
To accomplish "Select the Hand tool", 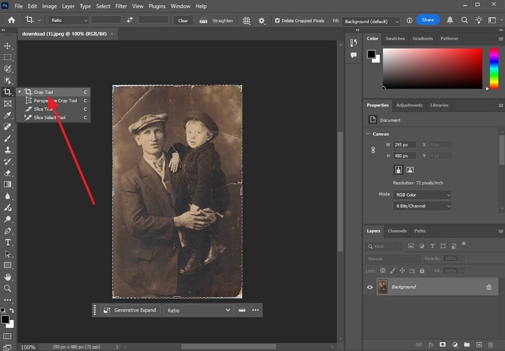I will point(8,277).
